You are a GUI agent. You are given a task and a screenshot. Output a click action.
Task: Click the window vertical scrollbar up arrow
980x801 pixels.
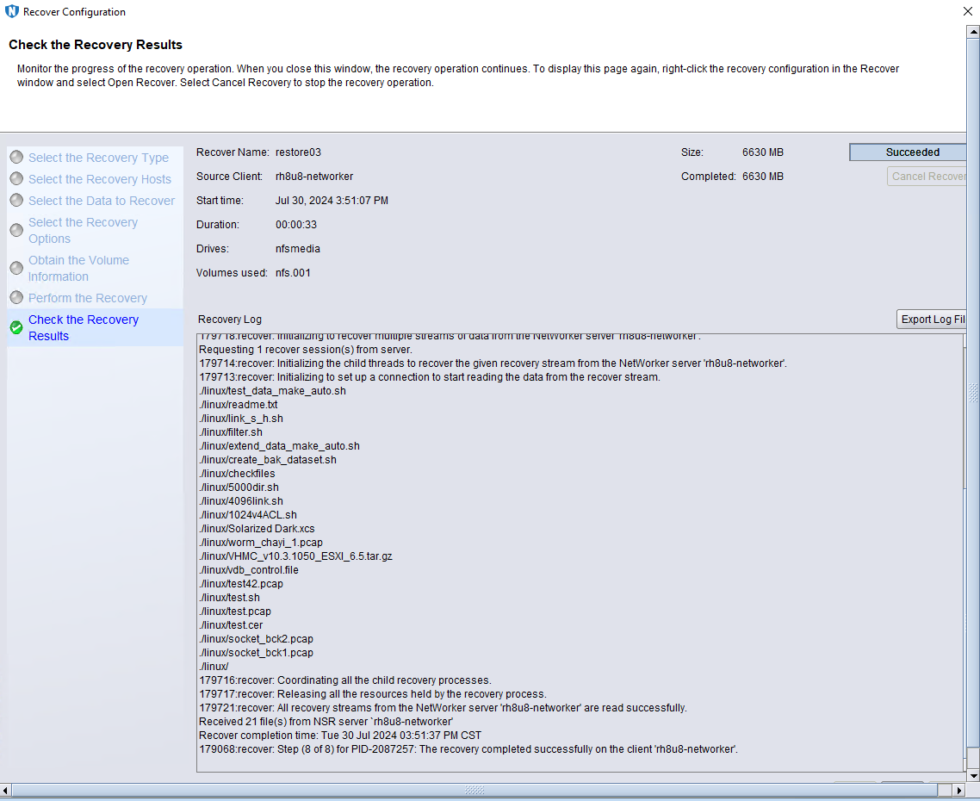(973, 31)
